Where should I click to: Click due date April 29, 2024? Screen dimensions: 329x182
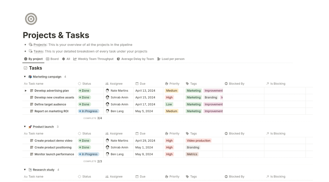(145, 141)
